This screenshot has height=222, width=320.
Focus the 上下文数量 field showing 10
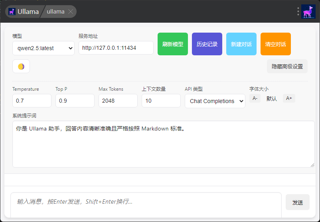(x=161, y=101)
